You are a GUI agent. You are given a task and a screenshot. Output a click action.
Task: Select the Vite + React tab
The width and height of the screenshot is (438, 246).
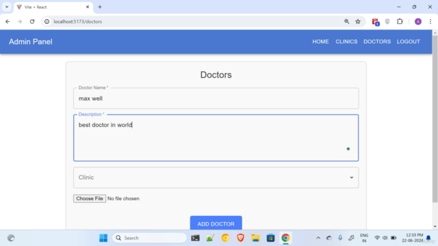53,7
